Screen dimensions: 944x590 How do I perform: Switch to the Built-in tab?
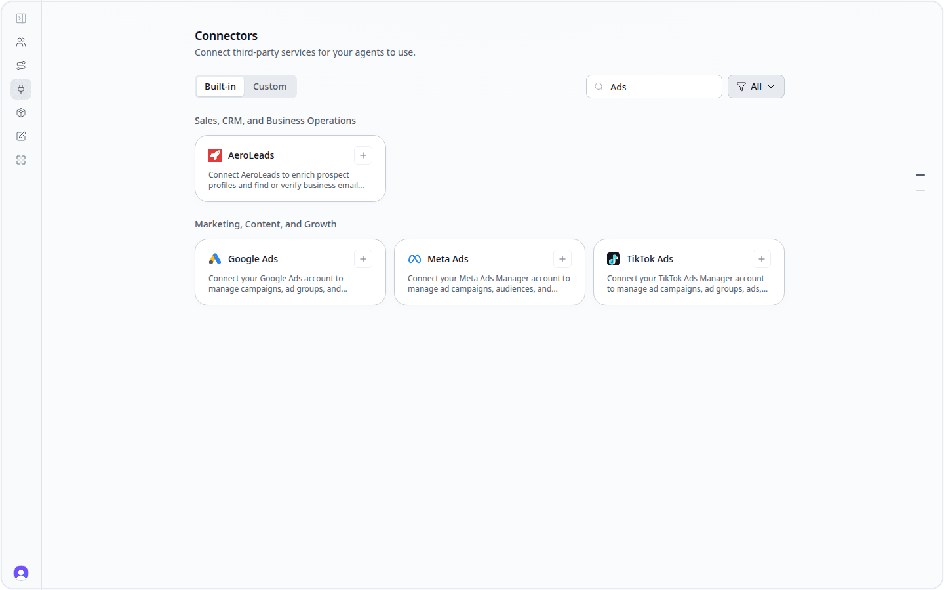click(x=220, y=87)
